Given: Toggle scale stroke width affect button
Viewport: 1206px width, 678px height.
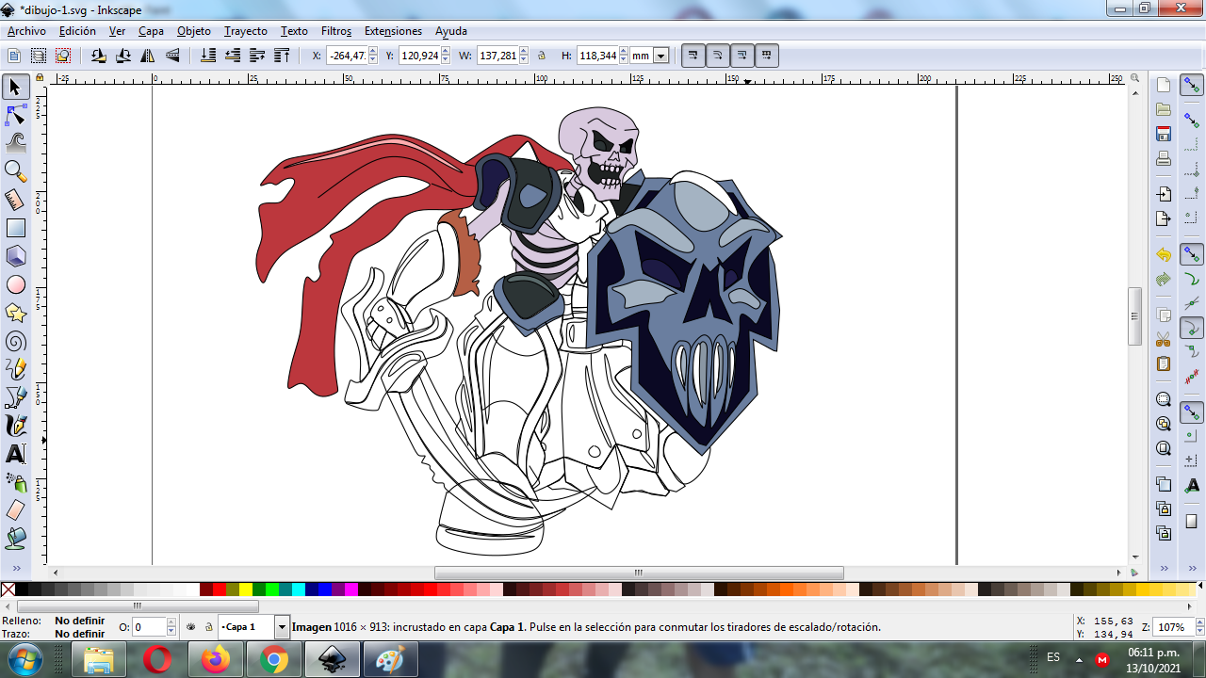Looking at the screenshot, I should [693, 56].
